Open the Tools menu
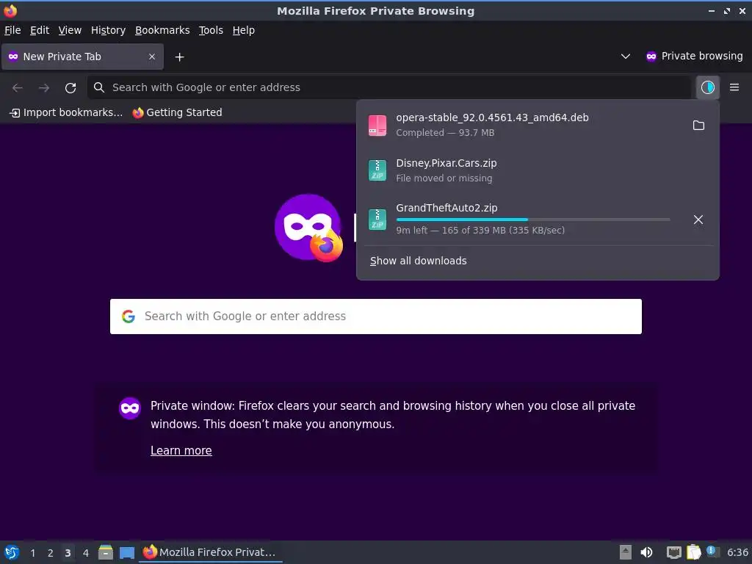This screenshot has width=752, height=564. pyautogui.click(x=211, y=30)
